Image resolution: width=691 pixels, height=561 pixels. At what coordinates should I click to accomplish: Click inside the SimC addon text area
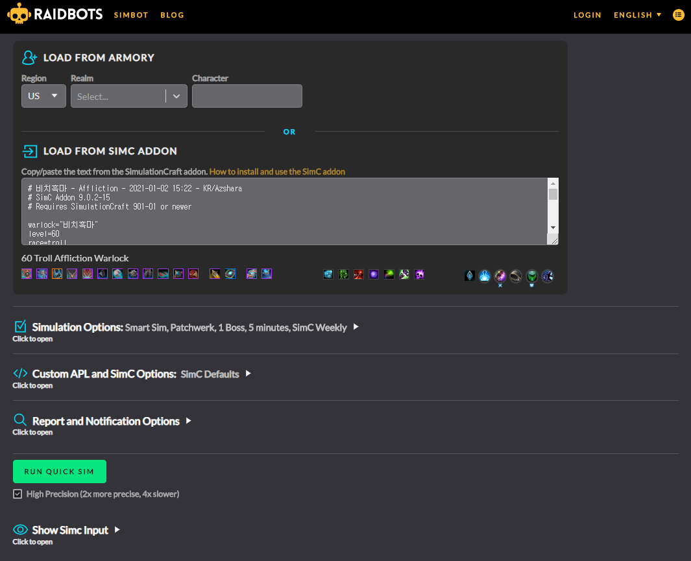284,211
